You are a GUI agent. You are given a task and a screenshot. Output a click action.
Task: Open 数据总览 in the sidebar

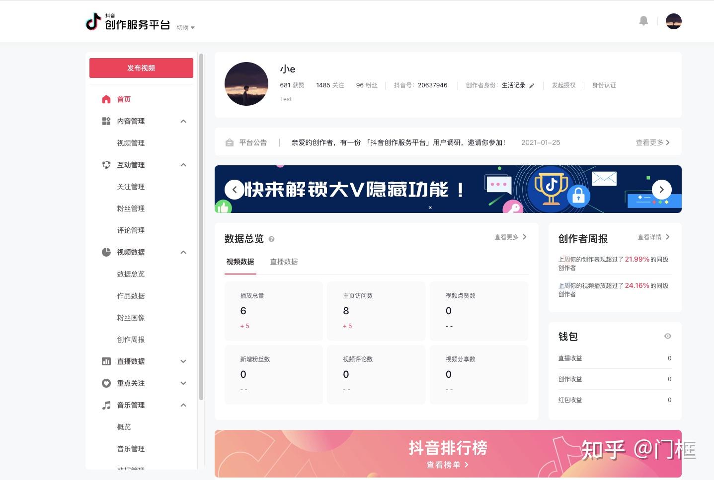click(131, 274)
